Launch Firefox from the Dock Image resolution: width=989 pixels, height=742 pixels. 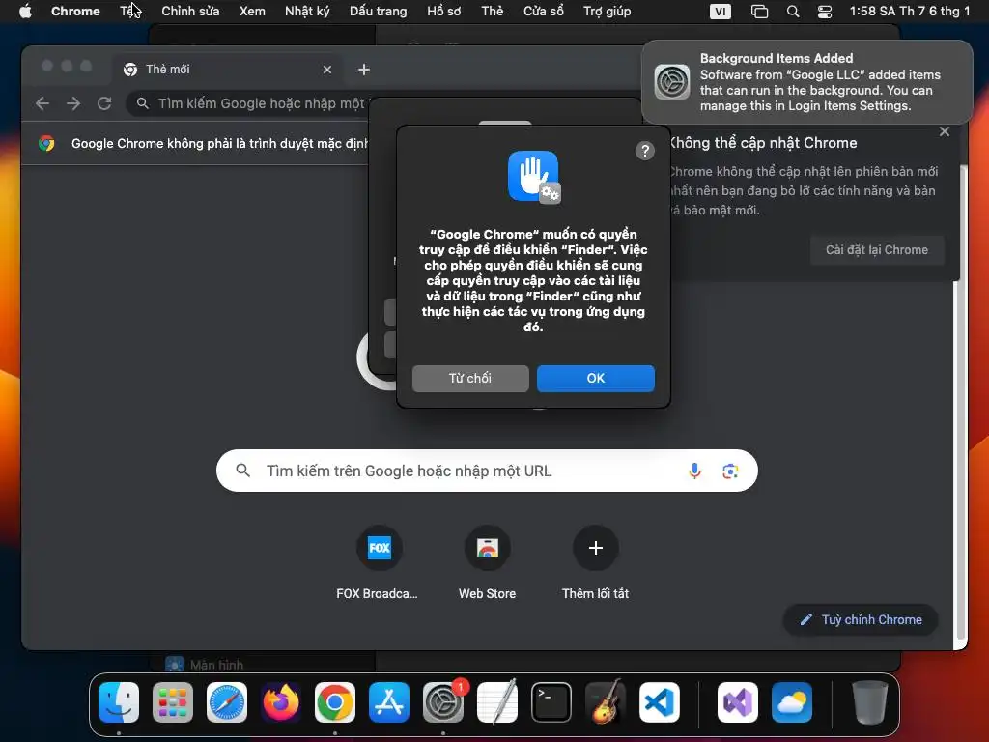281,702
